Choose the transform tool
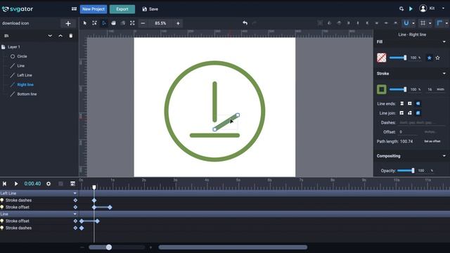Viewport: 450px width, 253px height. pyautogui.click(x=94, y=23)
